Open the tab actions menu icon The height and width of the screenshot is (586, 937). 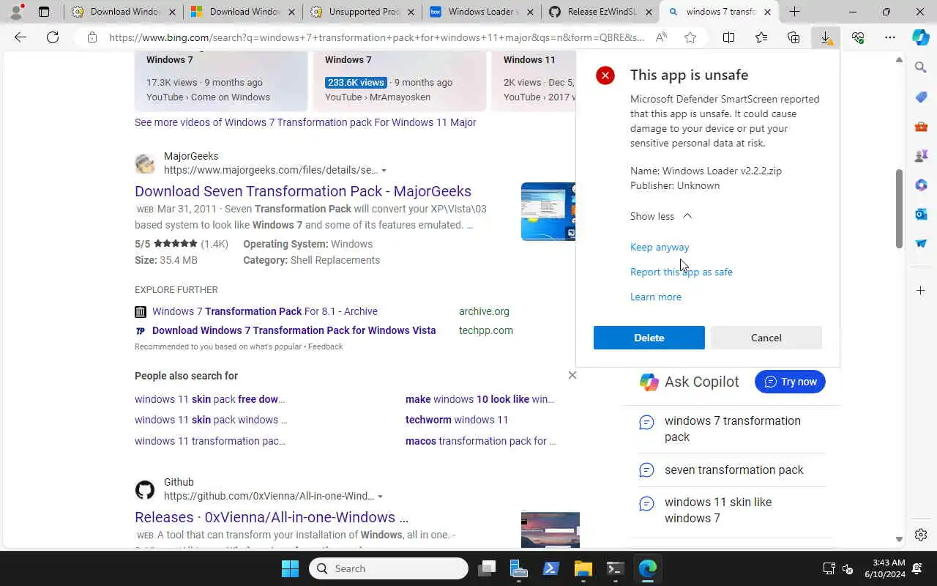pyautogui.click(x=44, y=12)
